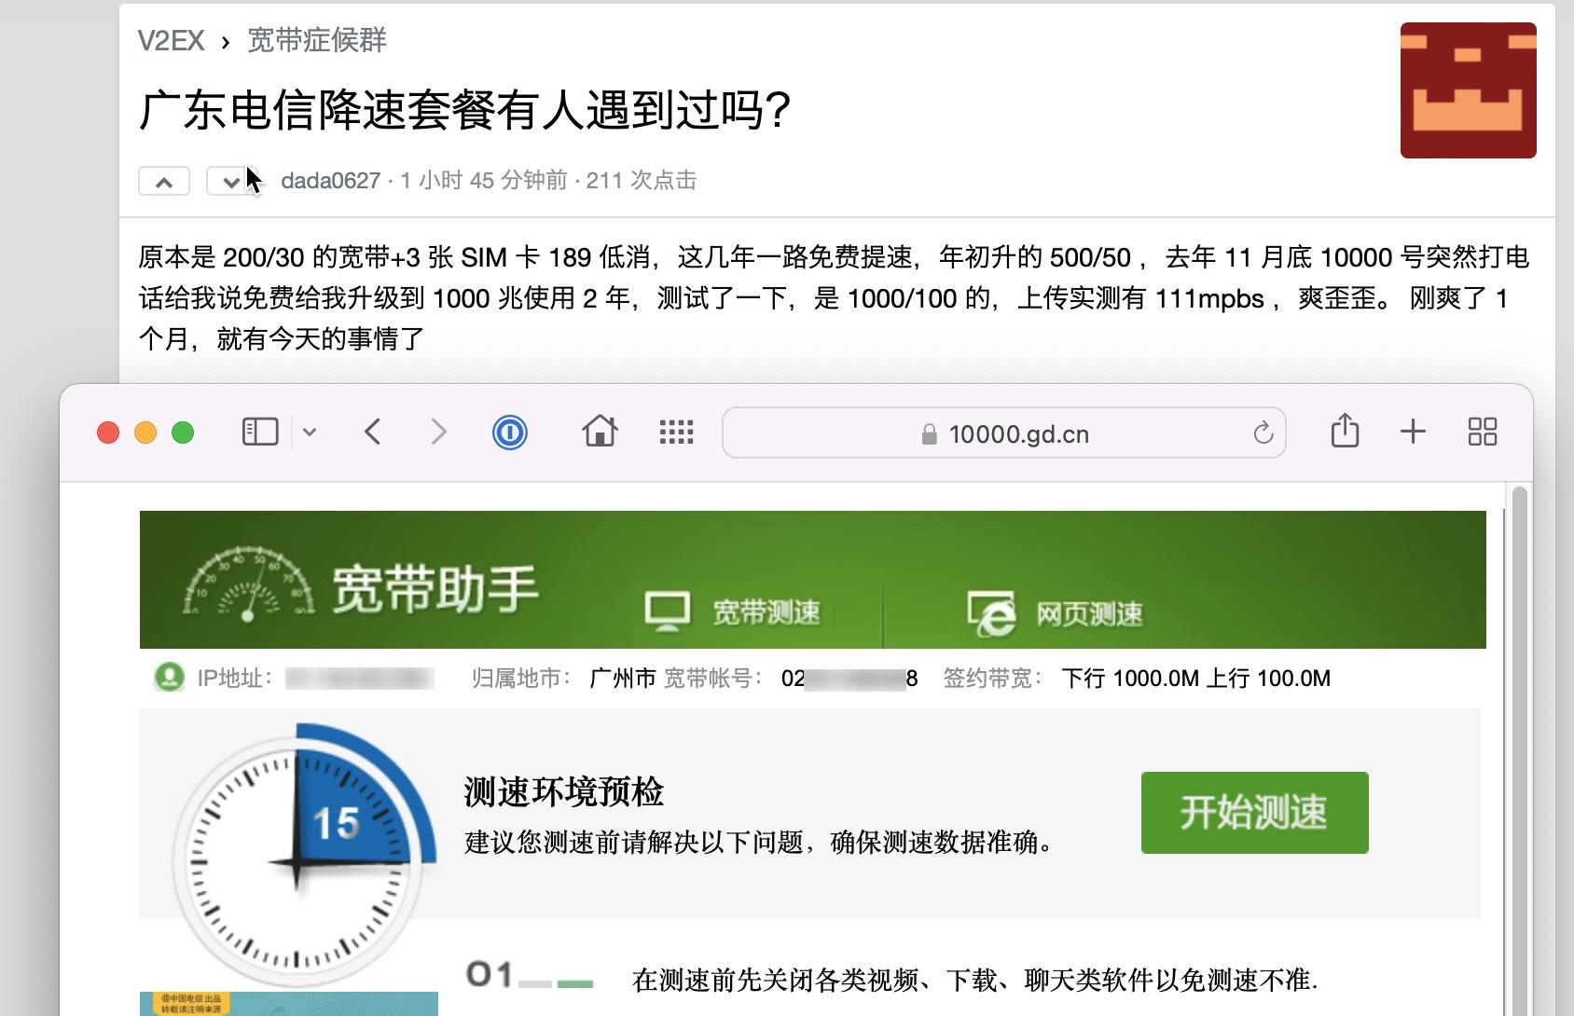This screenshot has width=1574, height=1016.
Task: Reload the page with the refresh icon
Action: pyautogui.click(x=1263, y=433)
